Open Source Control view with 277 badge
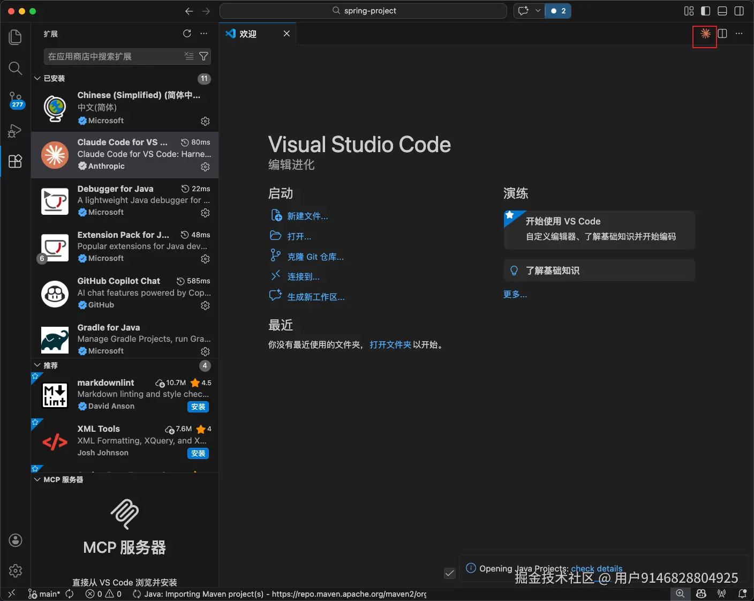The height and width of the screenshot is (601, 754). [x=16, y=100]
